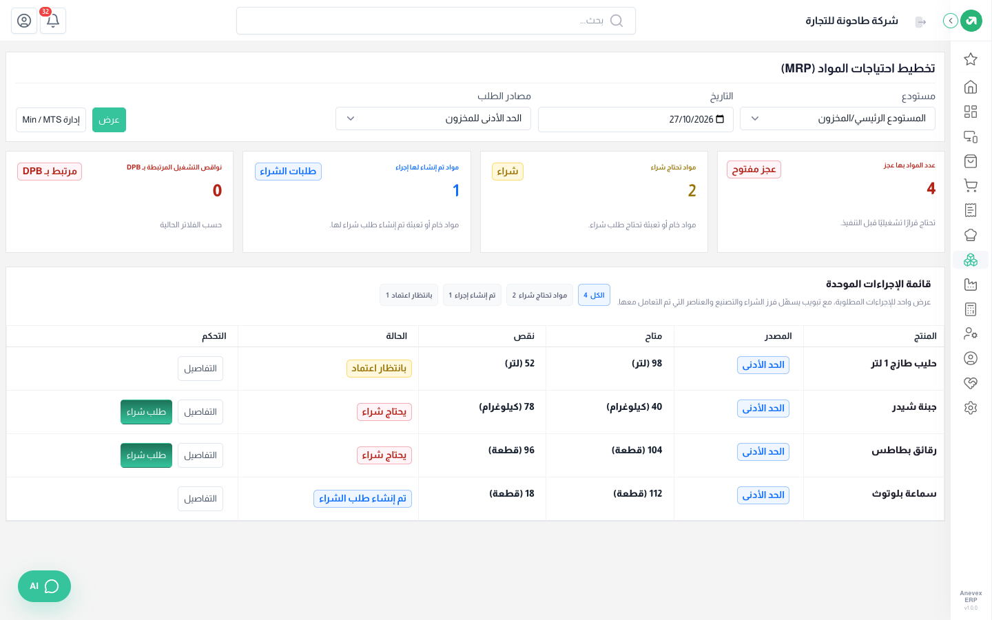Image resolution: width=992 pixels, height=620 pixels.
Task: Click الحد الأدنى tag in جبنة شيدر row
Action: click(763, 409)
